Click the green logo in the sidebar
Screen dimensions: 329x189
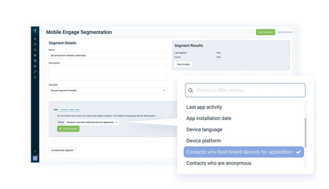click(x=35, y=31)
